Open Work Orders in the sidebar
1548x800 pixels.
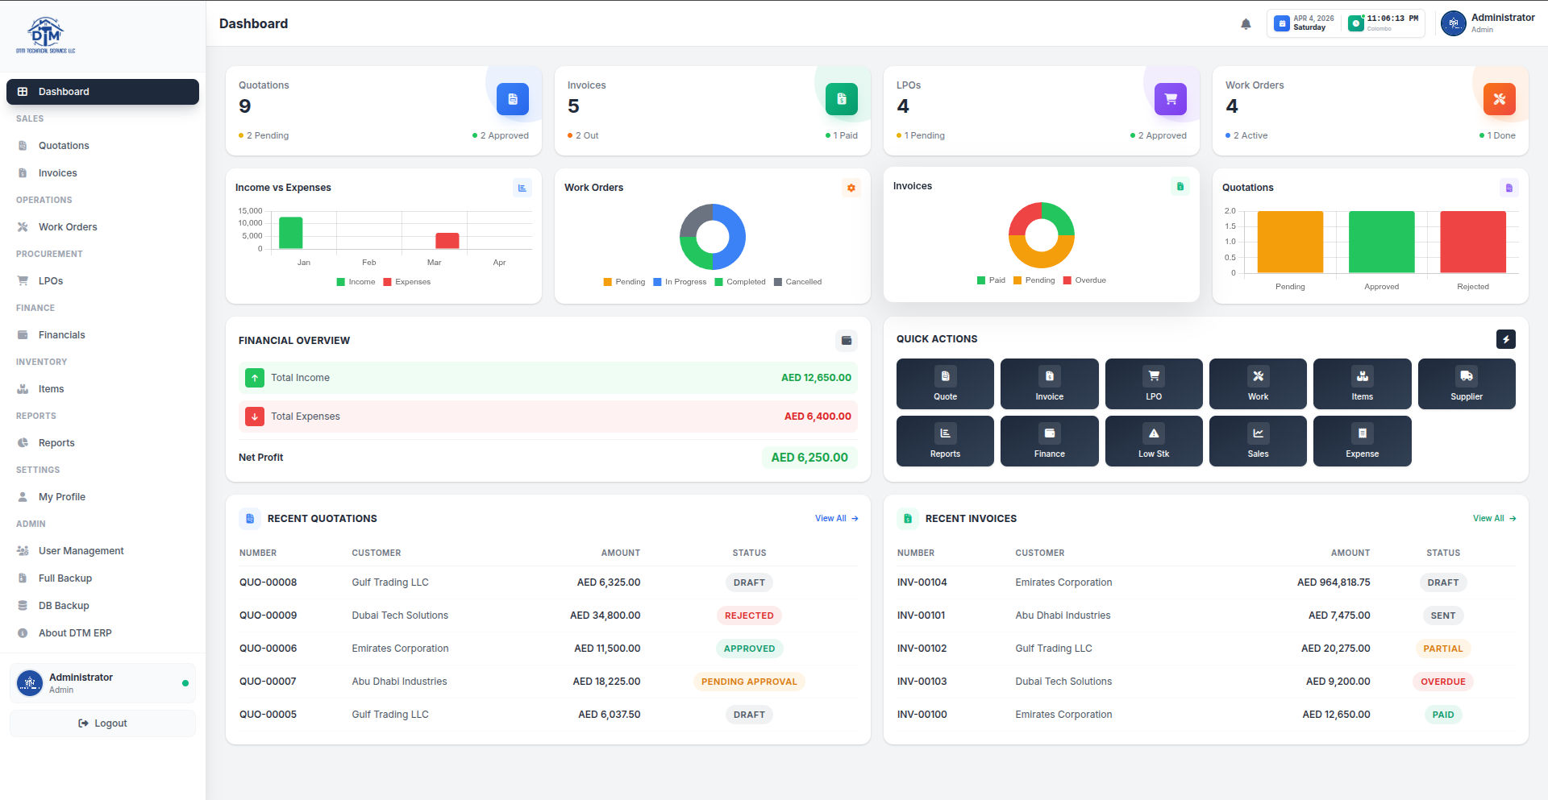[102, 227]
